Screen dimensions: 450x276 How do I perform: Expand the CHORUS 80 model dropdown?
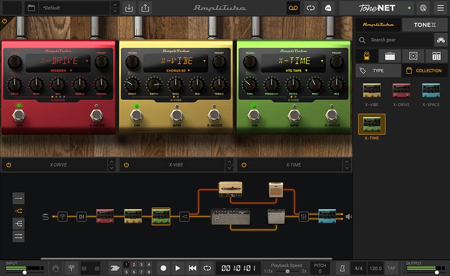click(178, 70)
